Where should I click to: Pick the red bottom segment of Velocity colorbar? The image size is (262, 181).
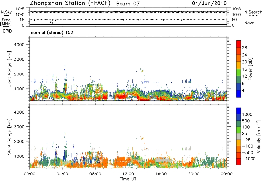pos(239,162)
